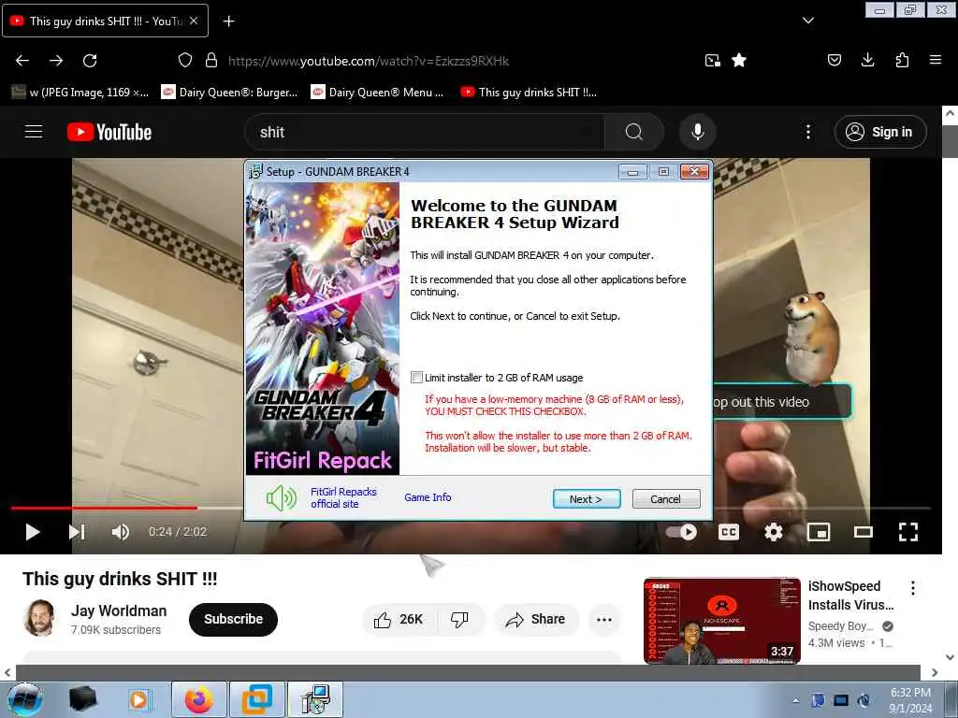Open Dairy Queen Burger bookmark
The image size is (958, 718).
pos(229,93)
